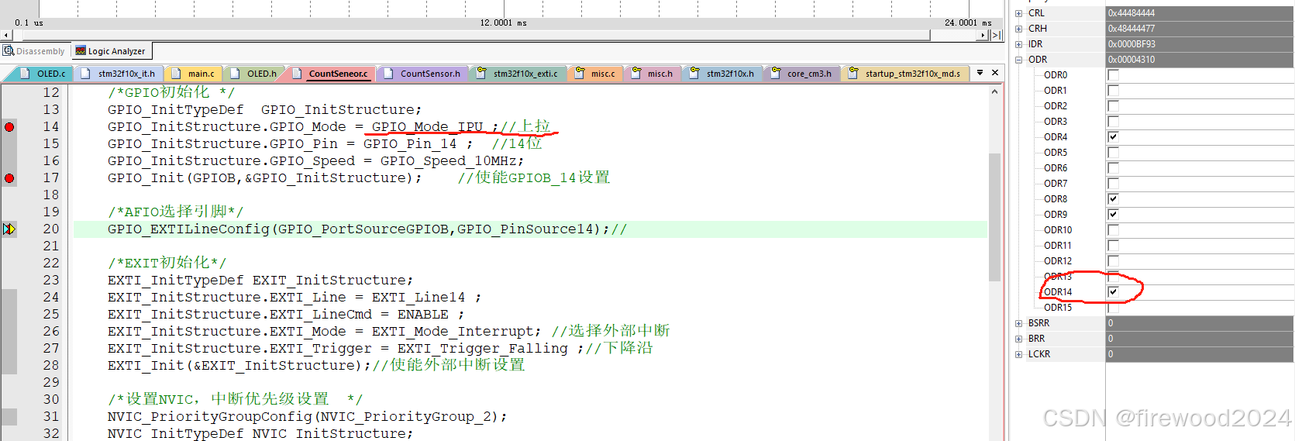This screenshot has width=1295, height=441.
Task: Close the active editor tab with X
Action: click(995, 73)
